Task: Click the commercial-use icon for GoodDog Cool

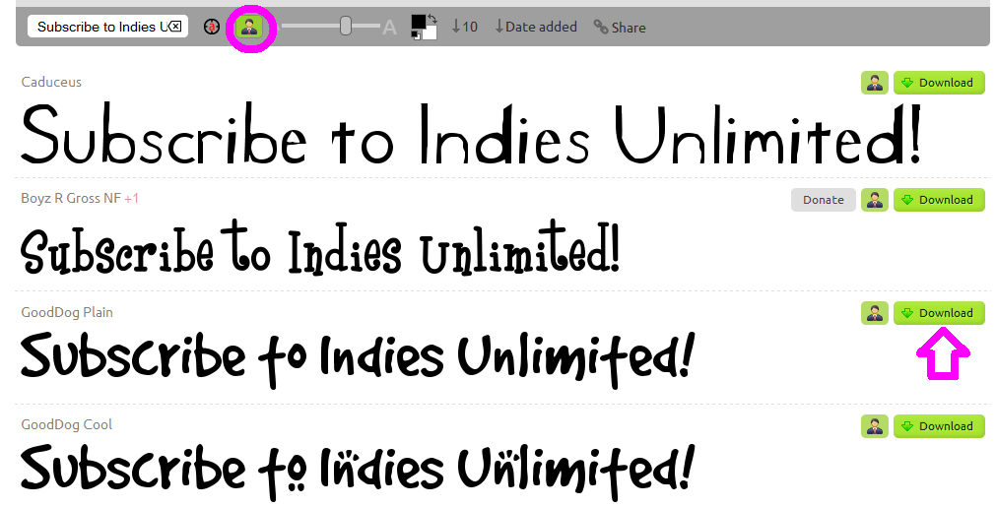Action: coord(875,426)
